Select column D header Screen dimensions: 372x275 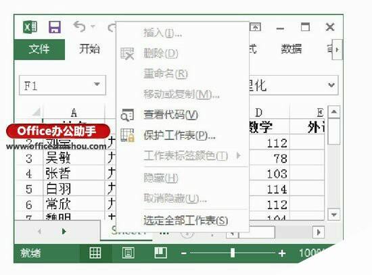point(269,112)
